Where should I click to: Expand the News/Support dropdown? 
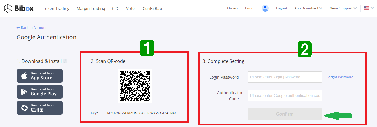[343, 8]
